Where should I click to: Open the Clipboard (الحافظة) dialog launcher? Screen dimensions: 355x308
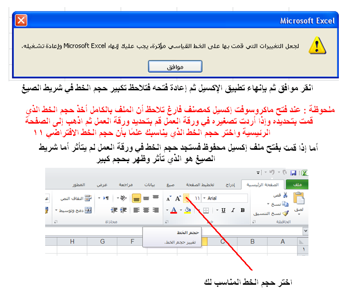click(254, 221)
